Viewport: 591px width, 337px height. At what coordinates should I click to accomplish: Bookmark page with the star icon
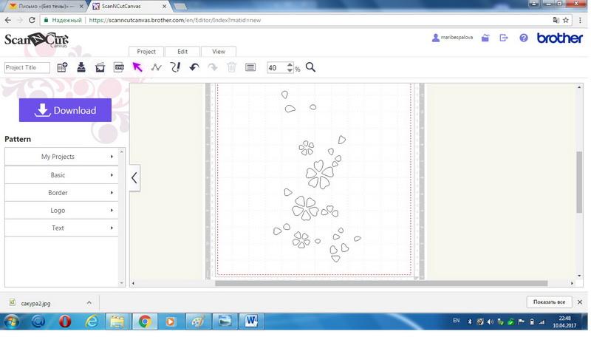[566, 20]
